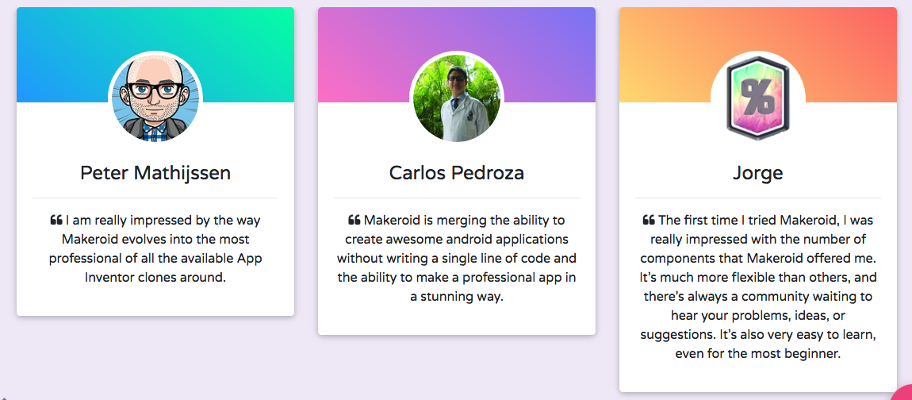
Task: Click the line "even for the most beginner."
Action: click(758, 354)
